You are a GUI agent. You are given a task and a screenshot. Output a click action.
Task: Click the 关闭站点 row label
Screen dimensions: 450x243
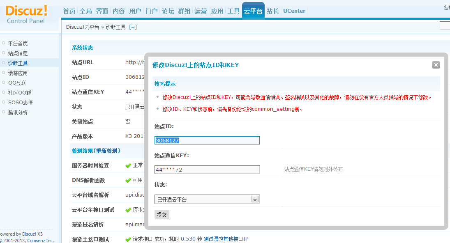click(82, 121)
